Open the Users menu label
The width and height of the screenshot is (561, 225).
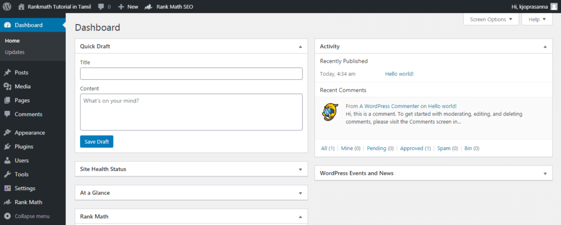21,161
